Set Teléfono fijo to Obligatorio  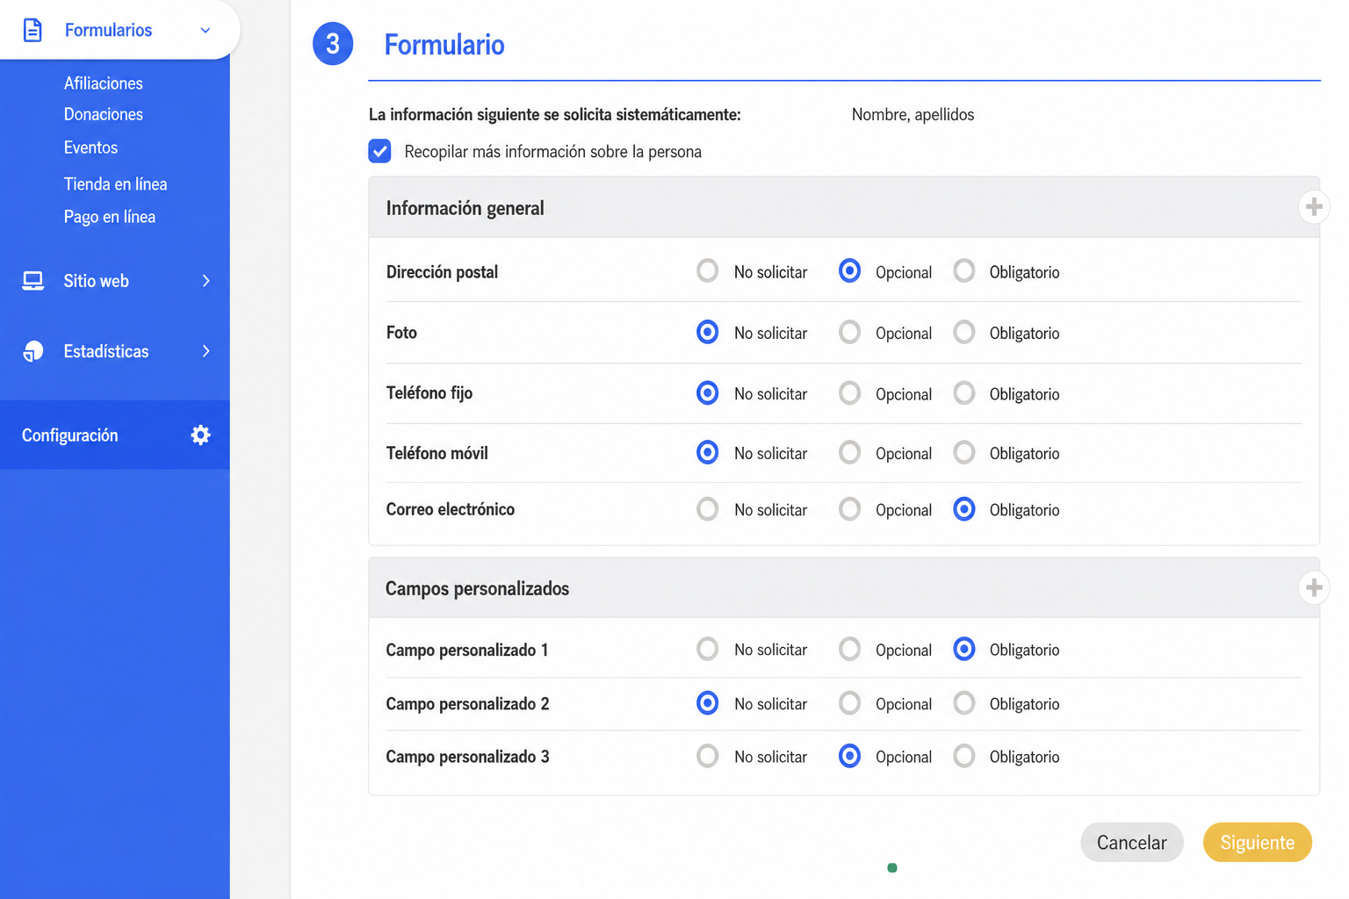point(963,392)
